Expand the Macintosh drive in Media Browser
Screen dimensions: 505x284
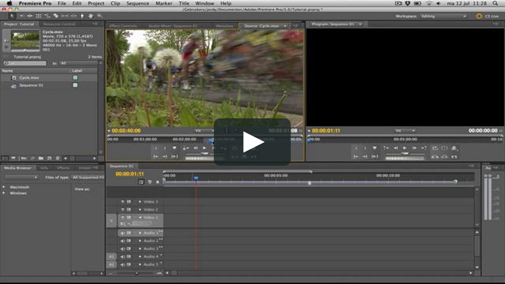[4, 187]
